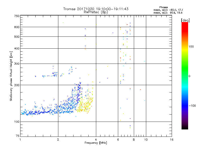Click the x-axis tick label '16'
This screenshot has width=202, height=152.
[172, 140]
